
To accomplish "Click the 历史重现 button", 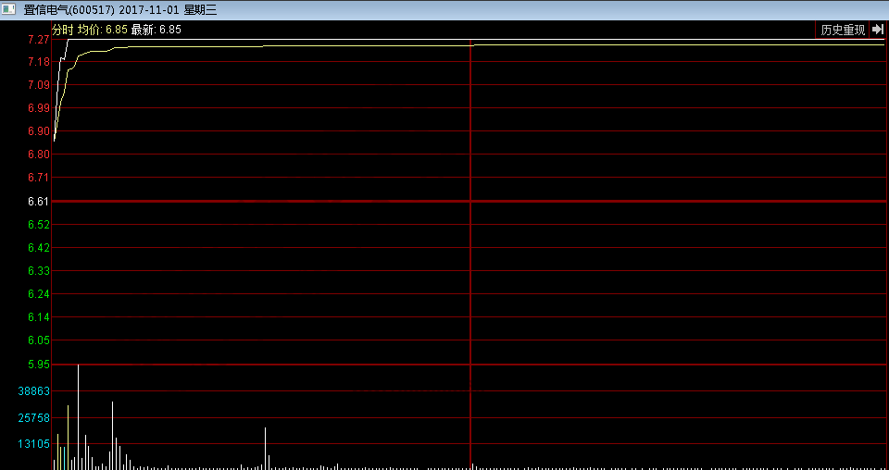I will [843, 30].
